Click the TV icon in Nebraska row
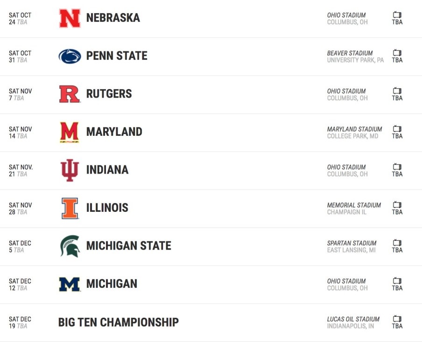 (397, 15)
